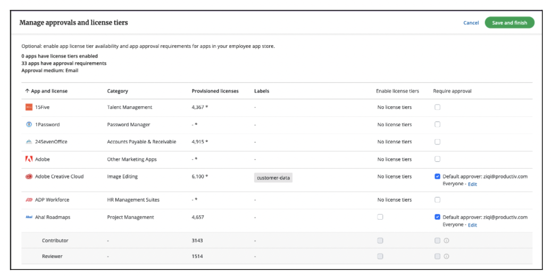Click the 24SevenOffice app icon
Image resolution: width=551 pixels, height=276 pixels.
(x=29, y=142)
